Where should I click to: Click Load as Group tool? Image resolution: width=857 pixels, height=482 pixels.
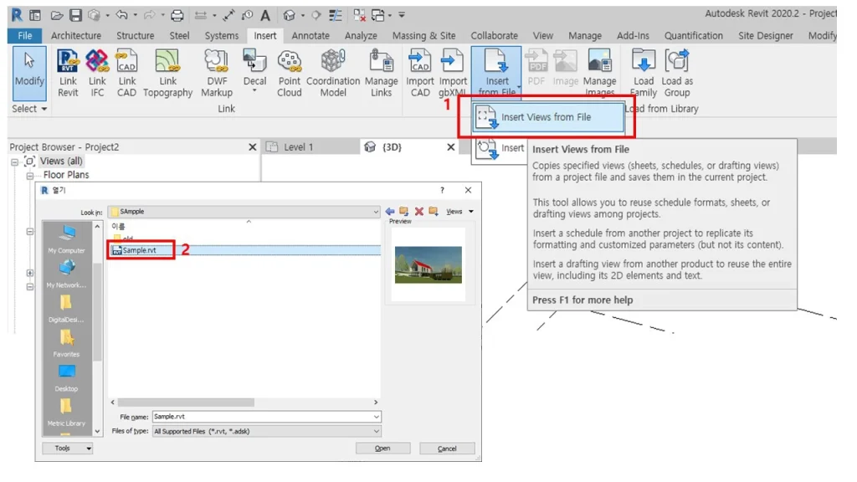676,74
